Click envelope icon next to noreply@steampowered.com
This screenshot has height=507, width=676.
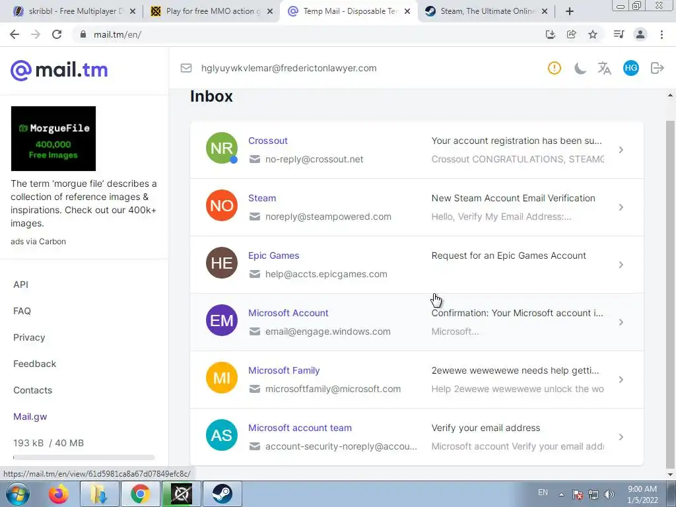coord(255,217)
